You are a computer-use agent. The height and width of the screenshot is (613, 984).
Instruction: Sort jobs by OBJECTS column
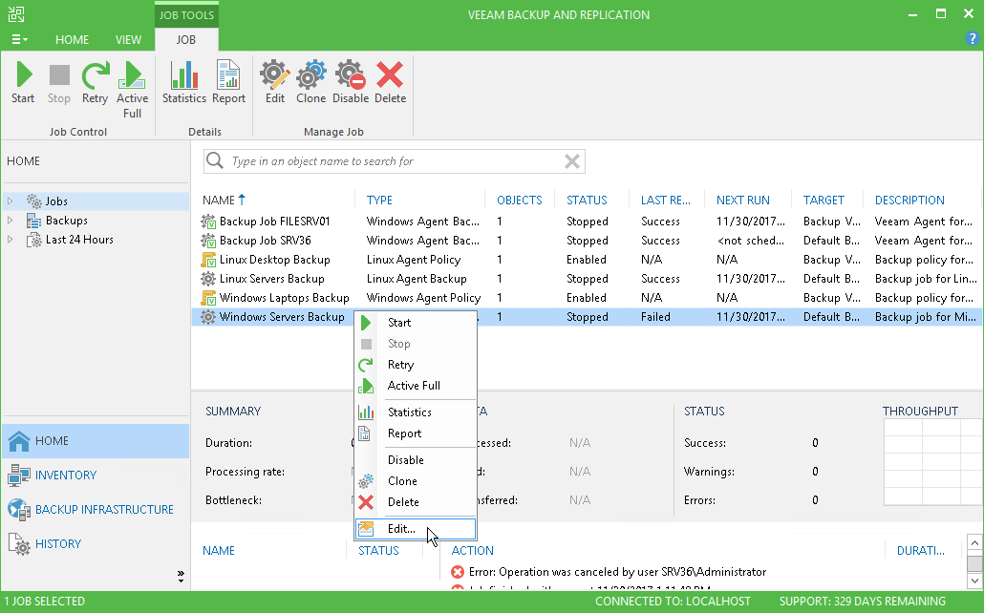click(x=520, y=201)
